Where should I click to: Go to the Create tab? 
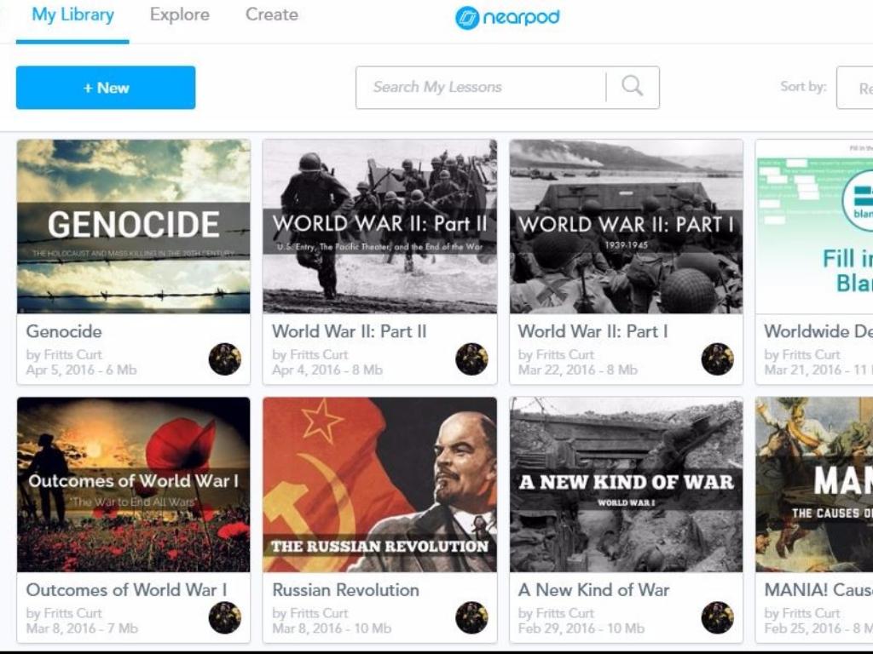click(272, 15)
